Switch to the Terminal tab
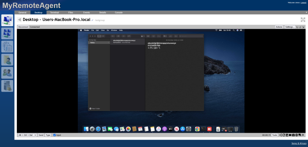Viewport: 308px width, 147px height. pyautogui.click(x=54, y=12)
